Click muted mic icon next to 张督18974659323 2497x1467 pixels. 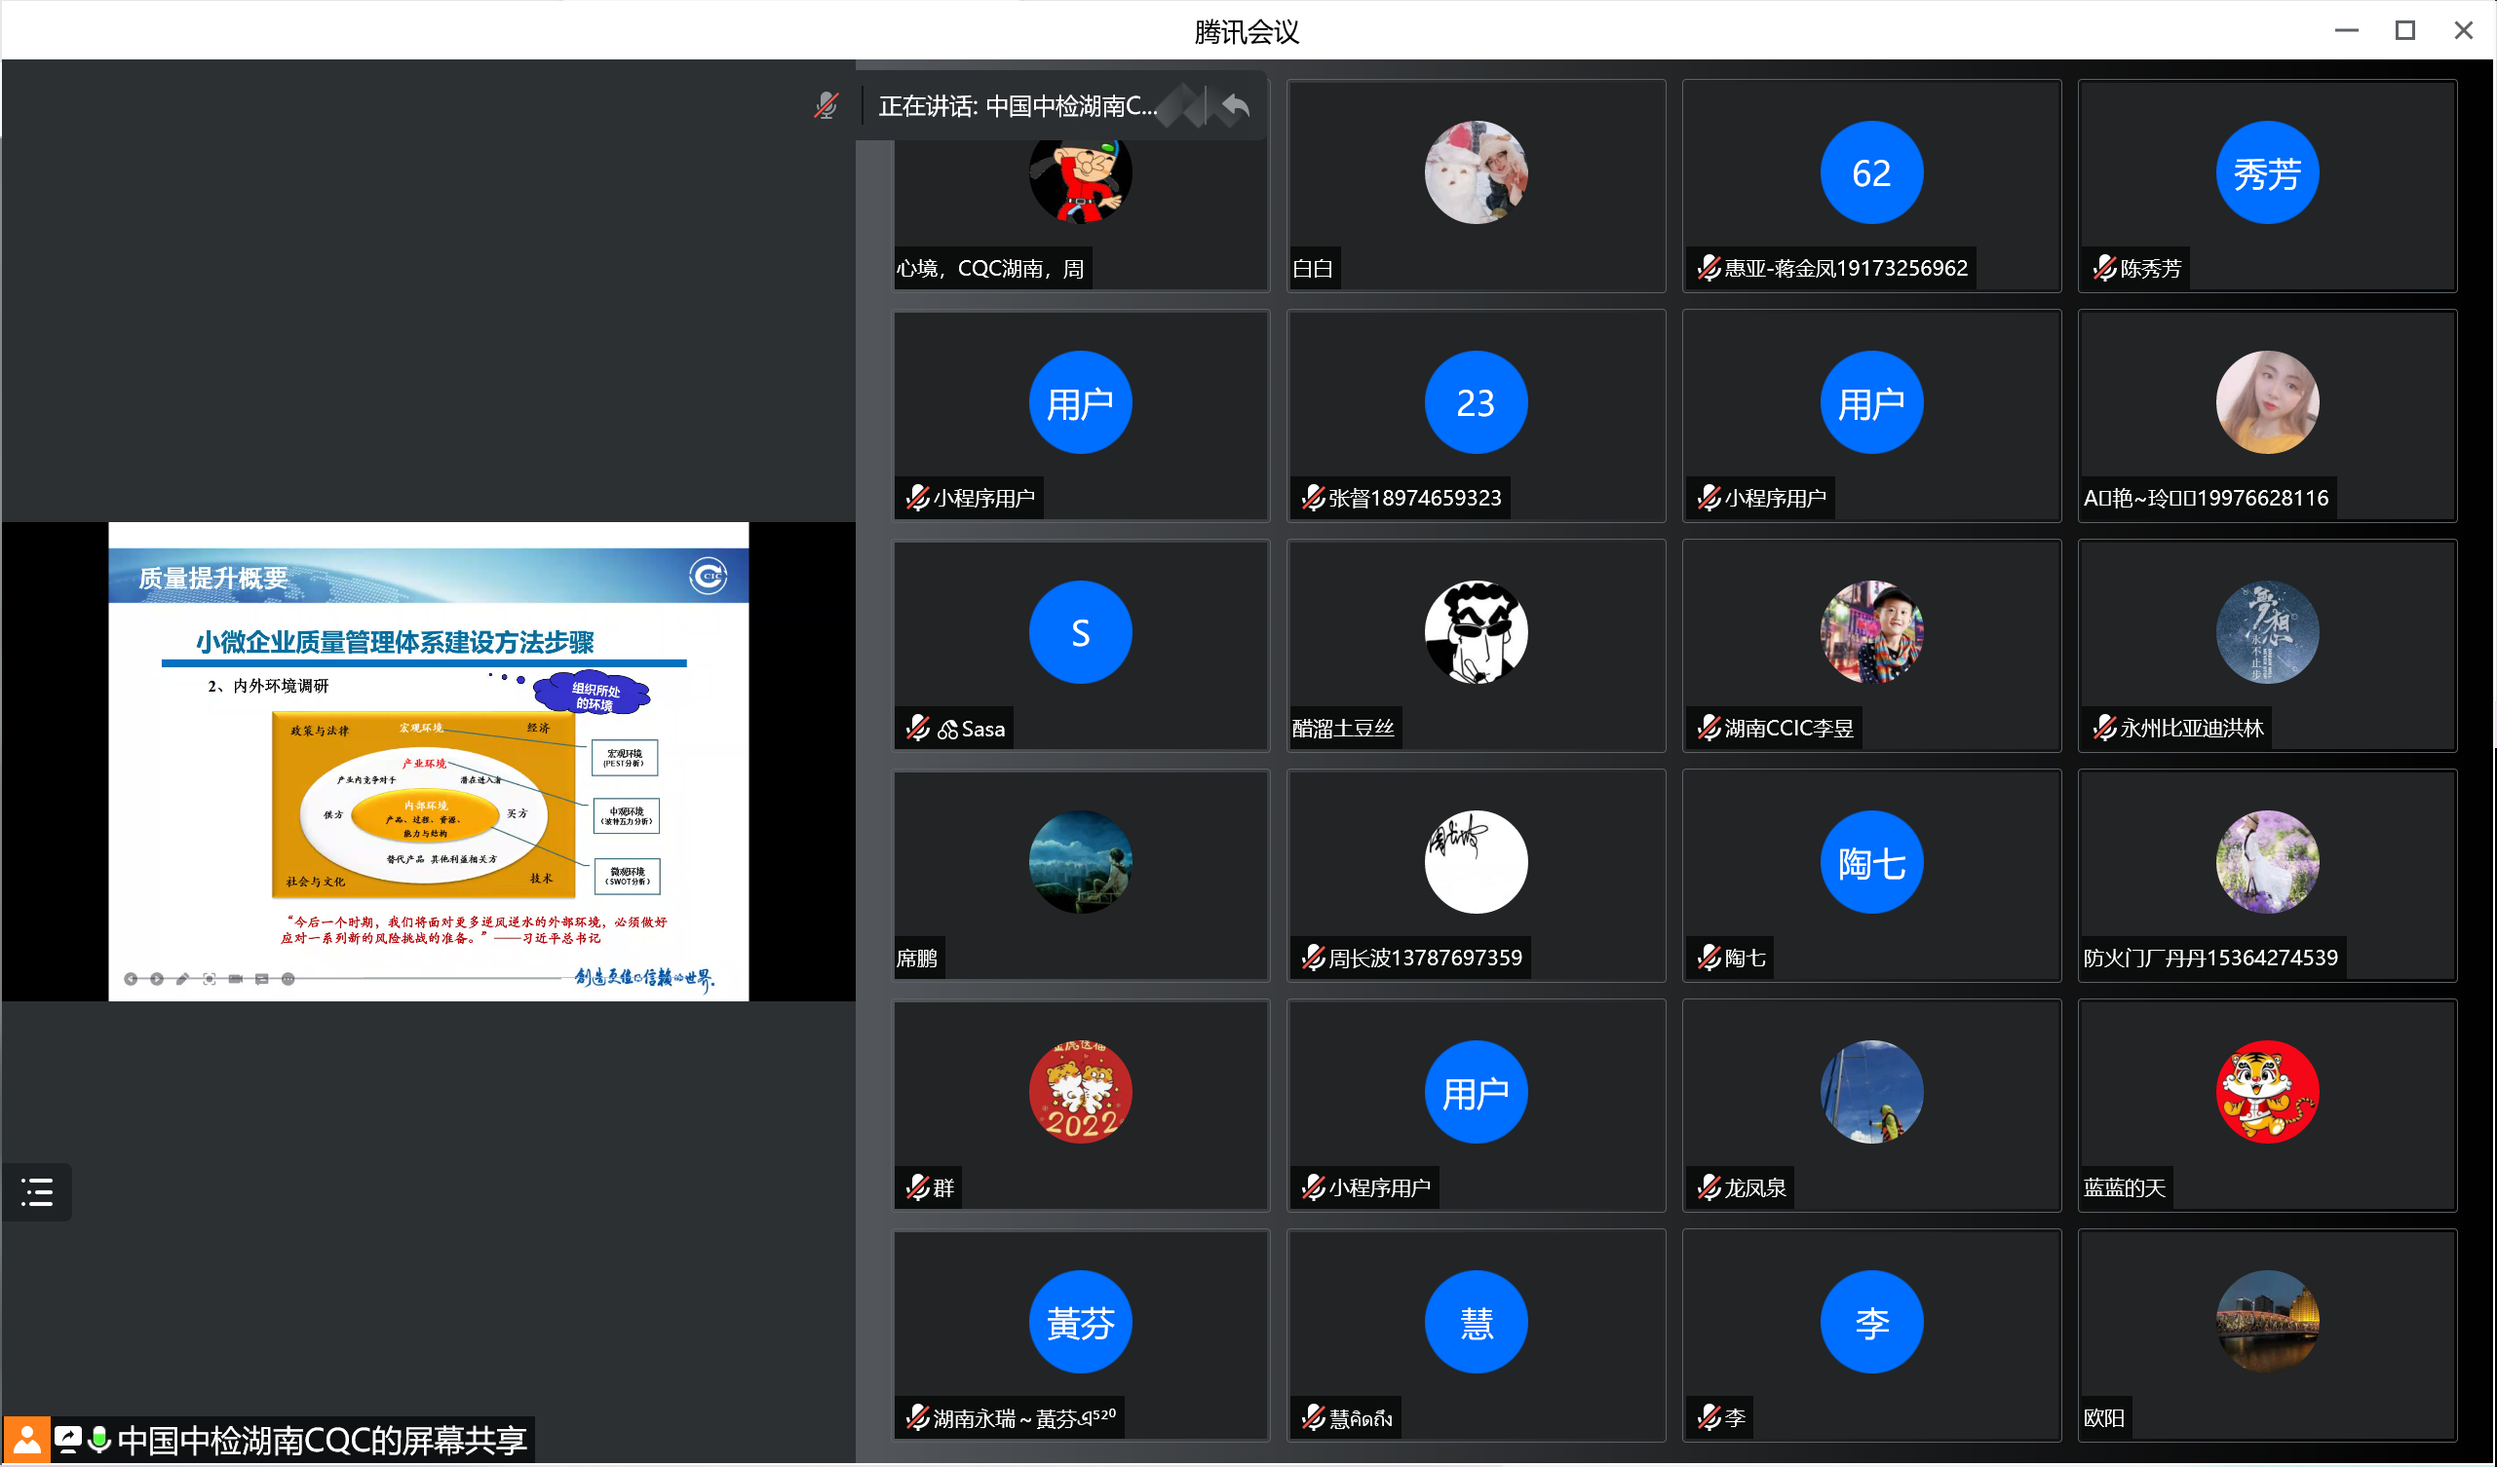click(1314, 498)
